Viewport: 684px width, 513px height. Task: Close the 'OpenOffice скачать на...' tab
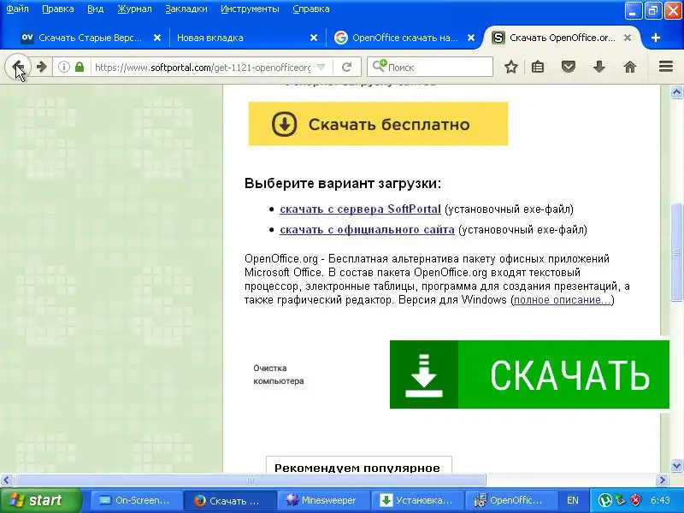pyautogui.click(x=471, y=38)
